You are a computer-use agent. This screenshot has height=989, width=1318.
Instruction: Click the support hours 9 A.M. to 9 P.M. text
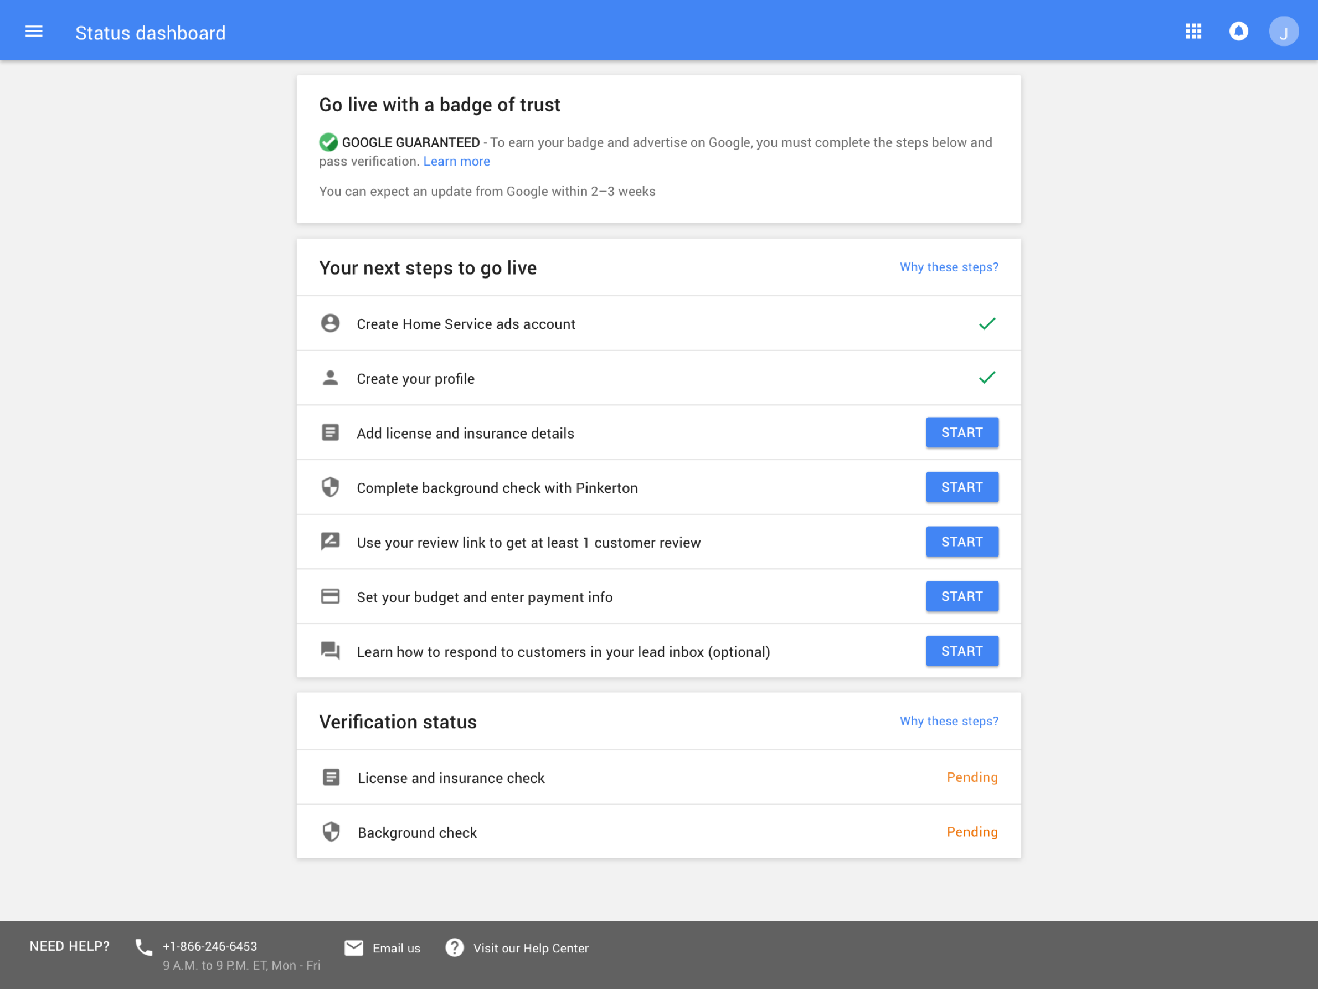(241, 965)
